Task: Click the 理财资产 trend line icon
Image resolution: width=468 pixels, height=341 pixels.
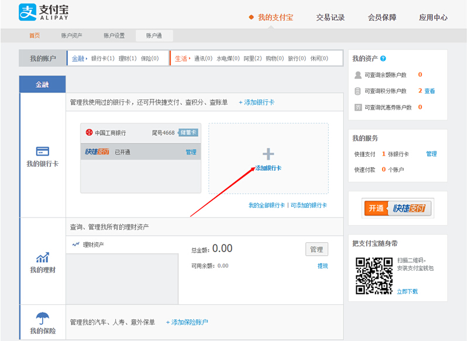Action: 76,244
